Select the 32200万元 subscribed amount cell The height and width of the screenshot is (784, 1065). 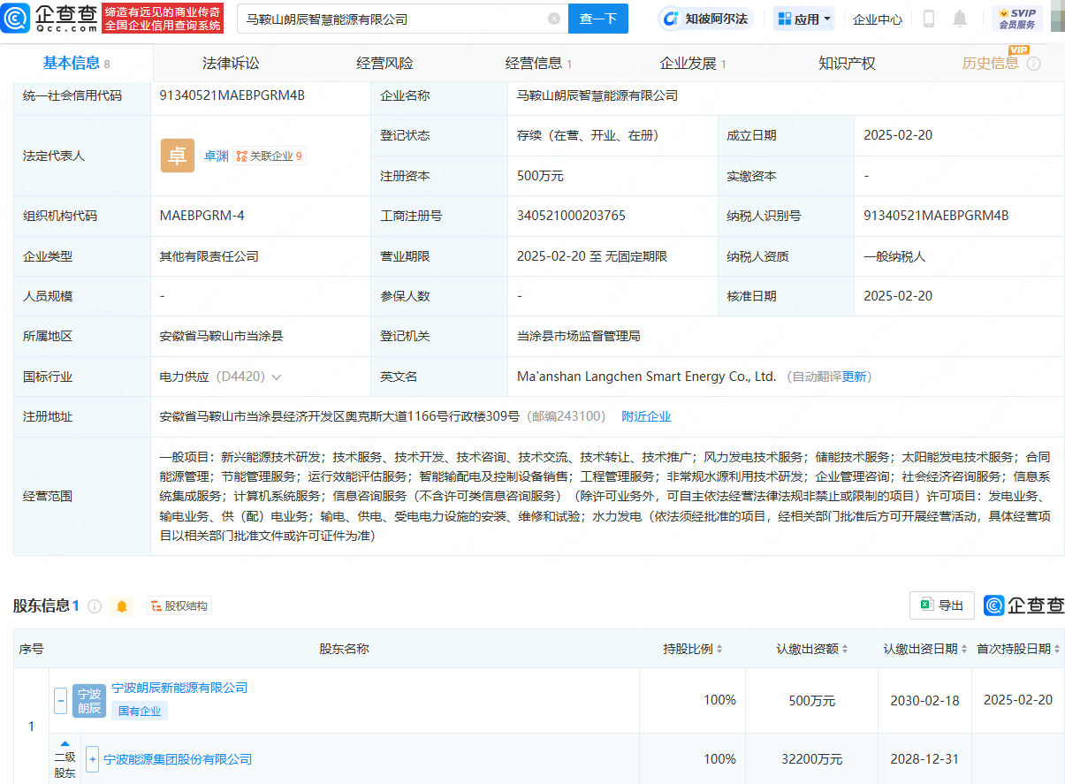click(x=812, y=759)
